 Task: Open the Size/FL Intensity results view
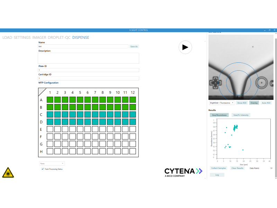241,115
